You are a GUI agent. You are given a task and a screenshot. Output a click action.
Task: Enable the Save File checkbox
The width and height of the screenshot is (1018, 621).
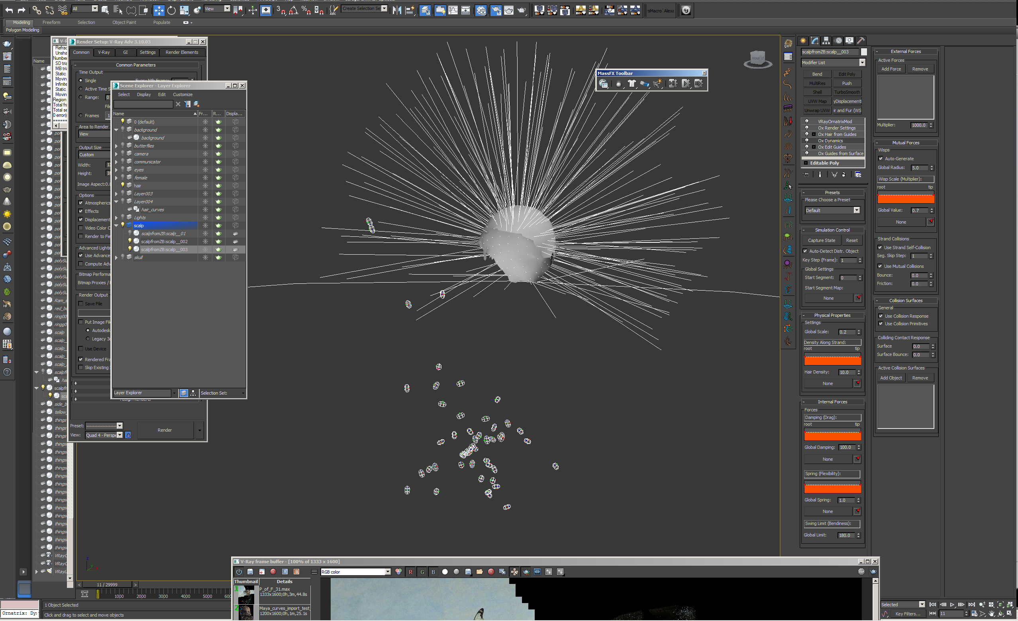[x=81, y=304]
